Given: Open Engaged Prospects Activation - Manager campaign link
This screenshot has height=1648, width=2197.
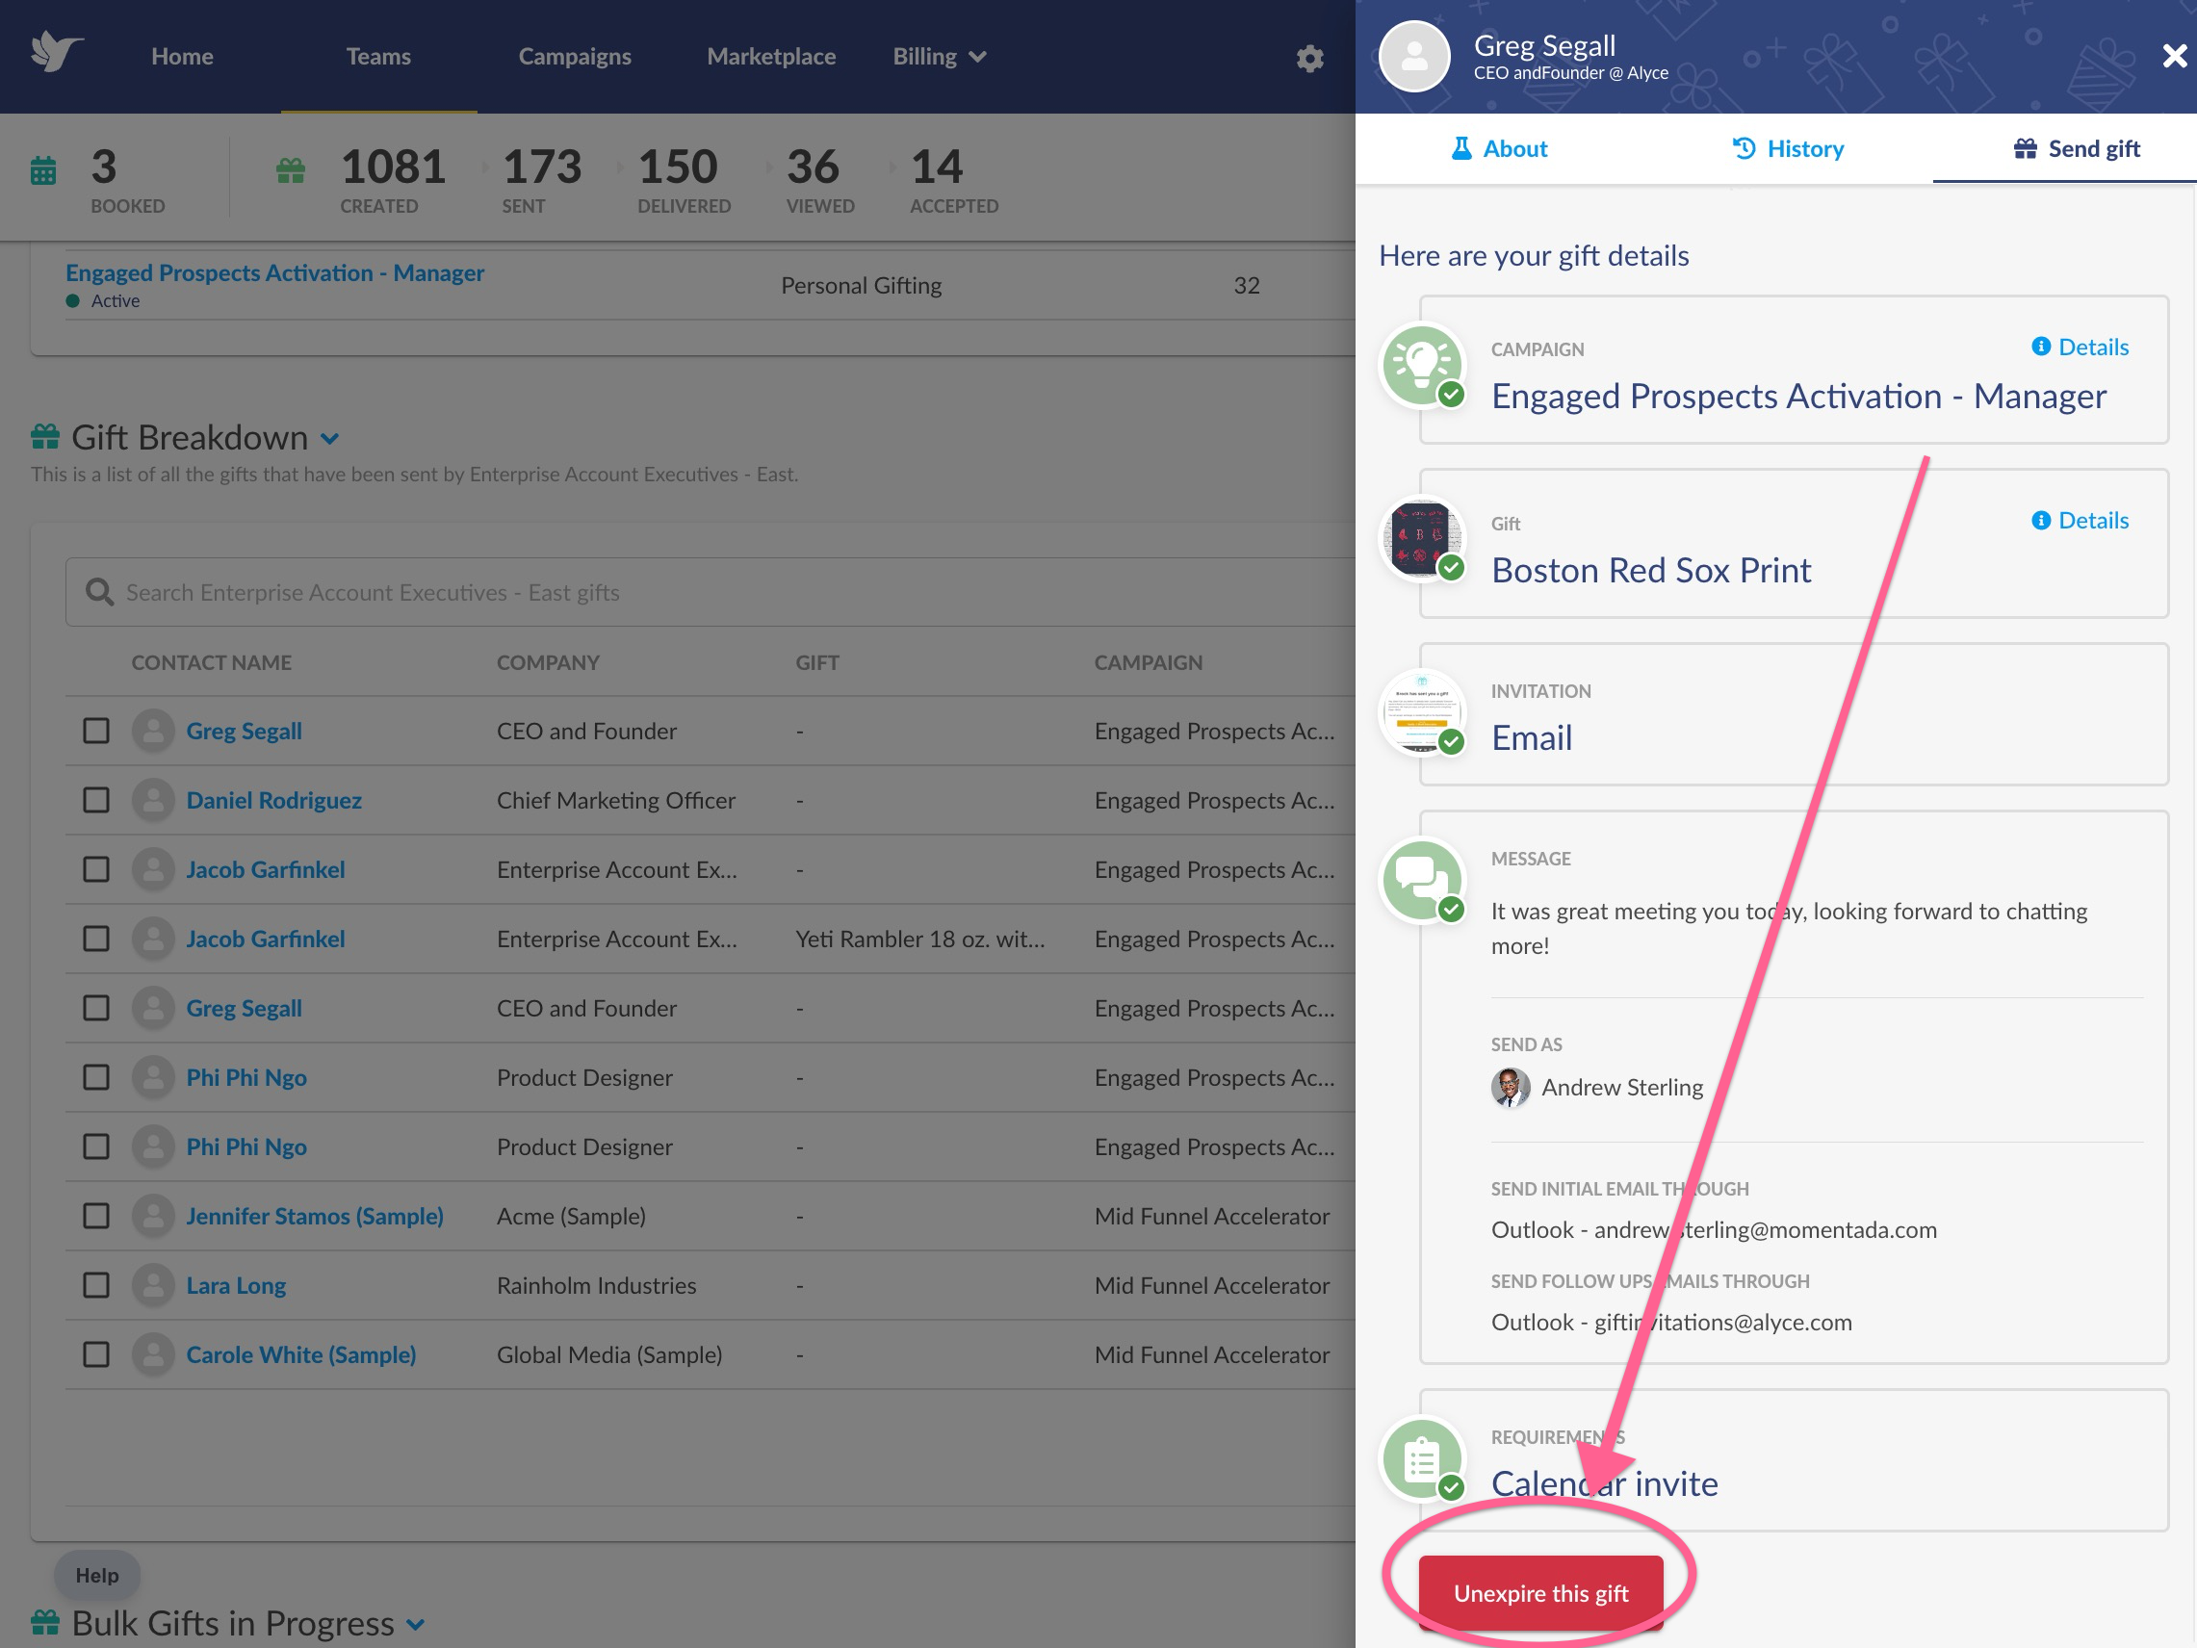Looking at the screenshot, I should pyautogui.click(x=275, y=272).
